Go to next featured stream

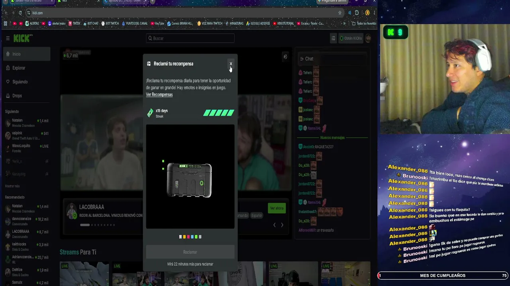click(282, 225)
